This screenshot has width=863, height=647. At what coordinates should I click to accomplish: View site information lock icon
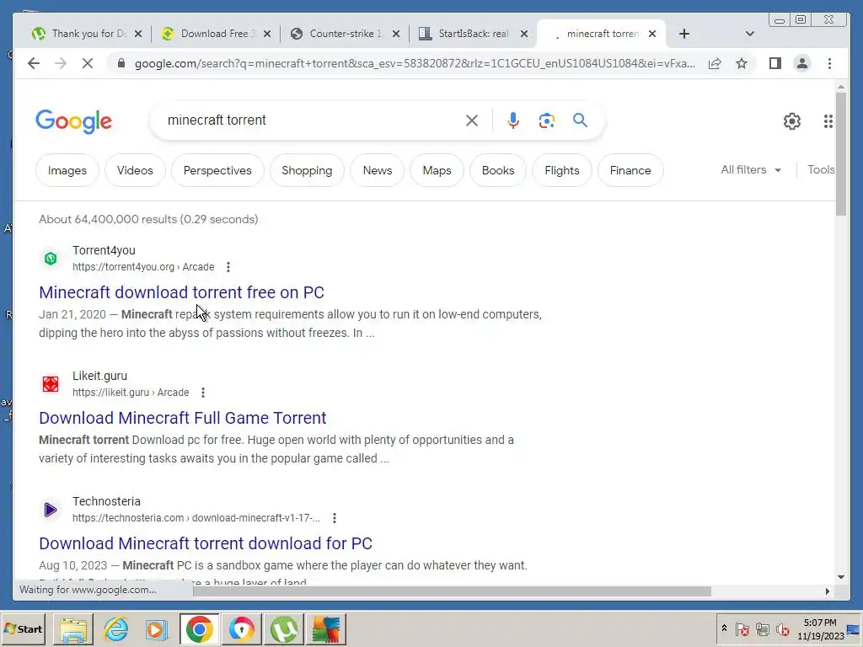(x=121, y=63)
